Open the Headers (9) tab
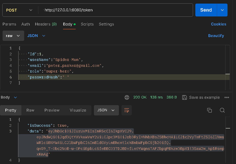 pyautogui.click(x=46, y=24)
